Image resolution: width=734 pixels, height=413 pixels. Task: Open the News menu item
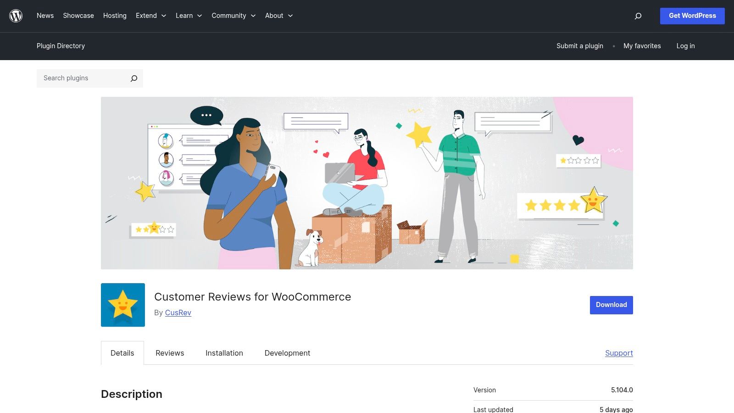[x=45, y=16]
